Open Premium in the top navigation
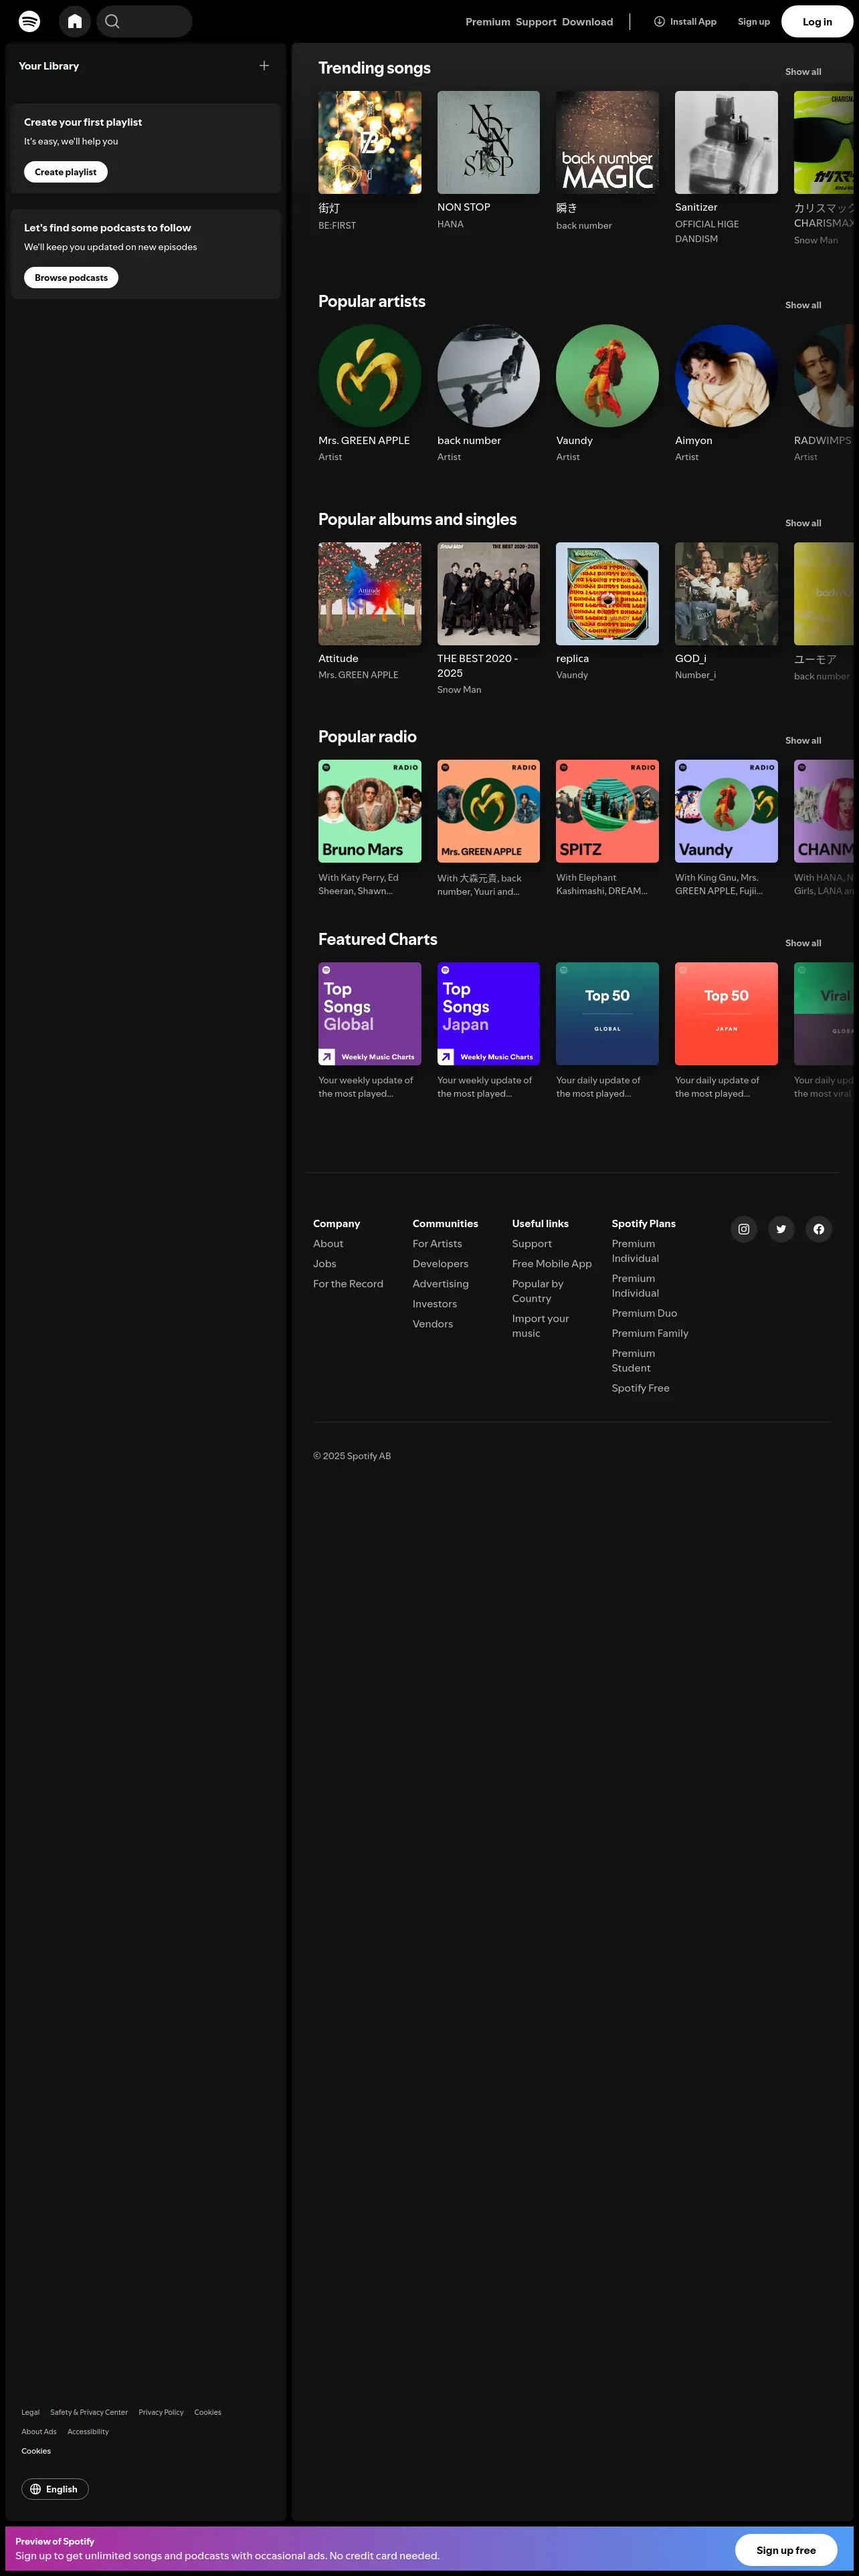Viewport: 859px width, 2576px height. pos(488,22)
